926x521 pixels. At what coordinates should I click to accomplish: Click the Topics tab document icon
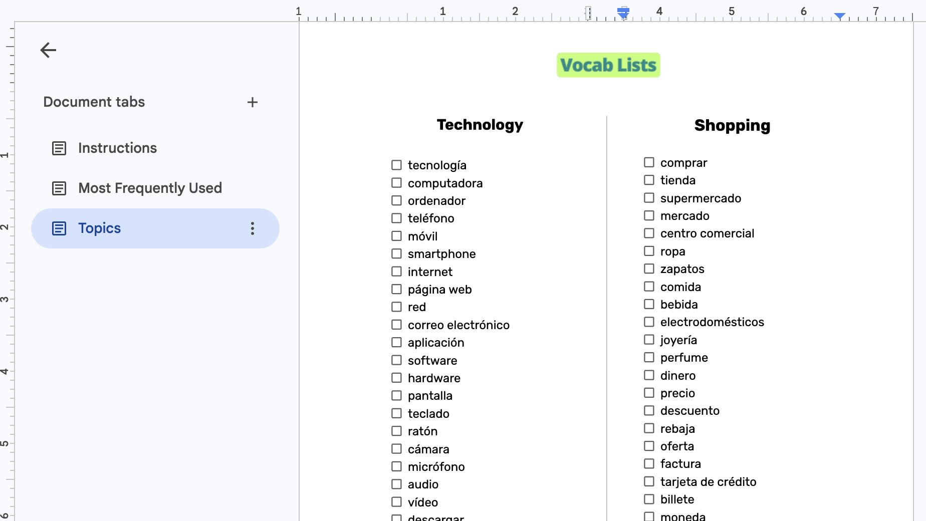[x=59, y=228]
